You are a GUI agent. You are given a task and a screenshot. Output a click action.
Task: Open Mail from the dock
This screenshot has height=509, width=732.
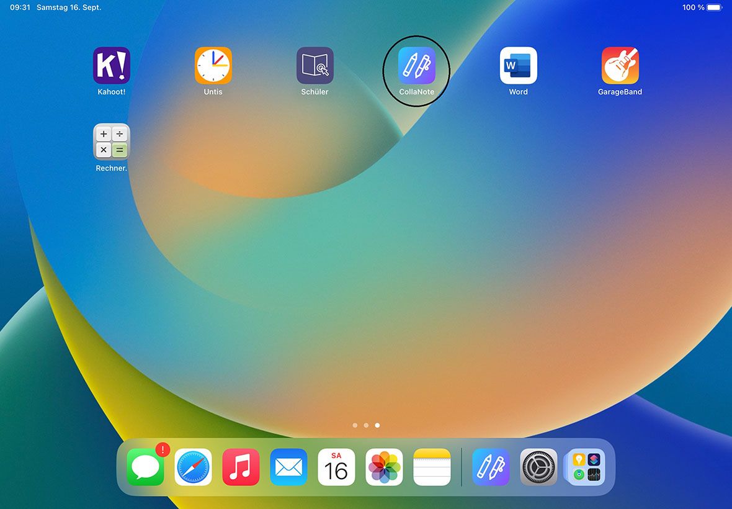tap(288, 467)
